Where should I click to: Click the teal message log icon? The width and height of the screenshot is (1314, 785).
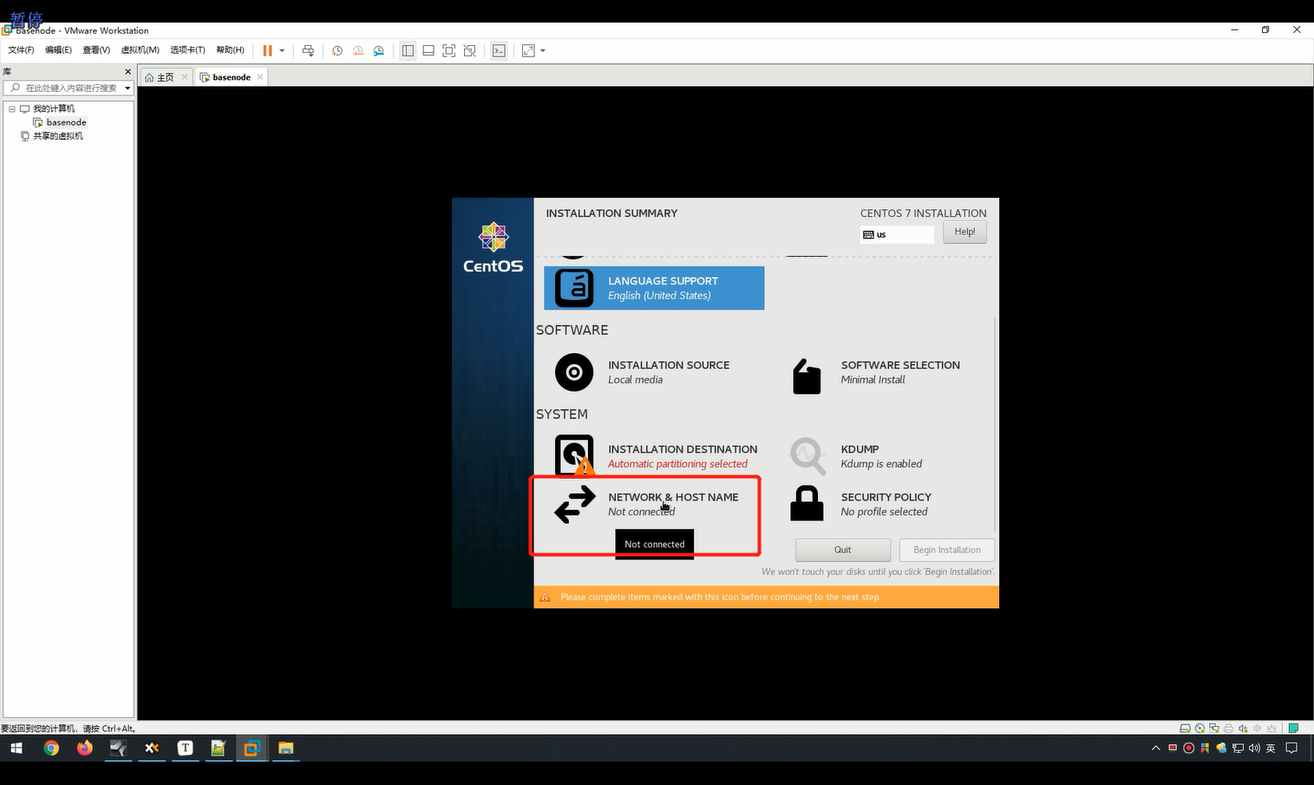pos(1293,729)
